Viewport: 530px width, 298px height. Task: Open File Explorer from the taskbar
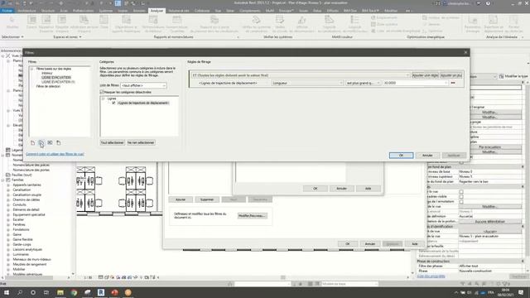tap(60, 292)
